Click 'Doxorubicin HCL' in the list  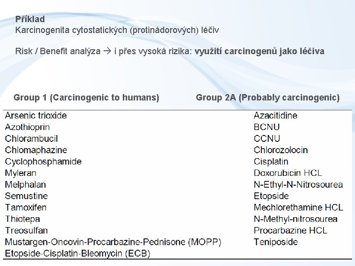tap(288, 173)
